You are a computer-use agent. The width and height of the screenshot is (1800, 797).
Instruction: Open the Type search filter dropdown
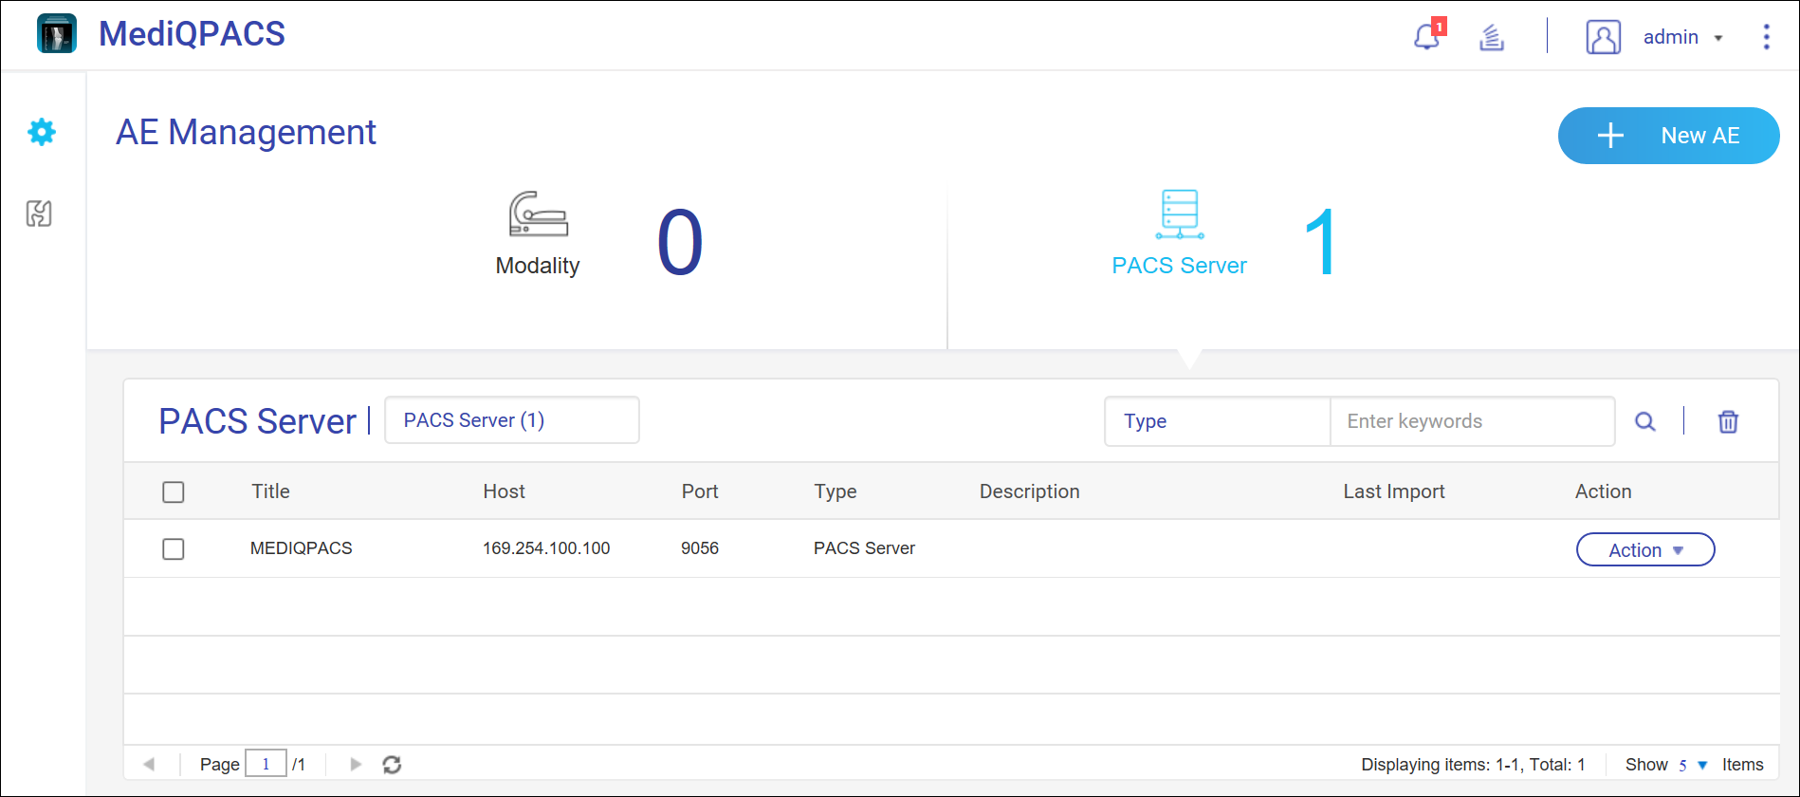[x=1218, y=421]
